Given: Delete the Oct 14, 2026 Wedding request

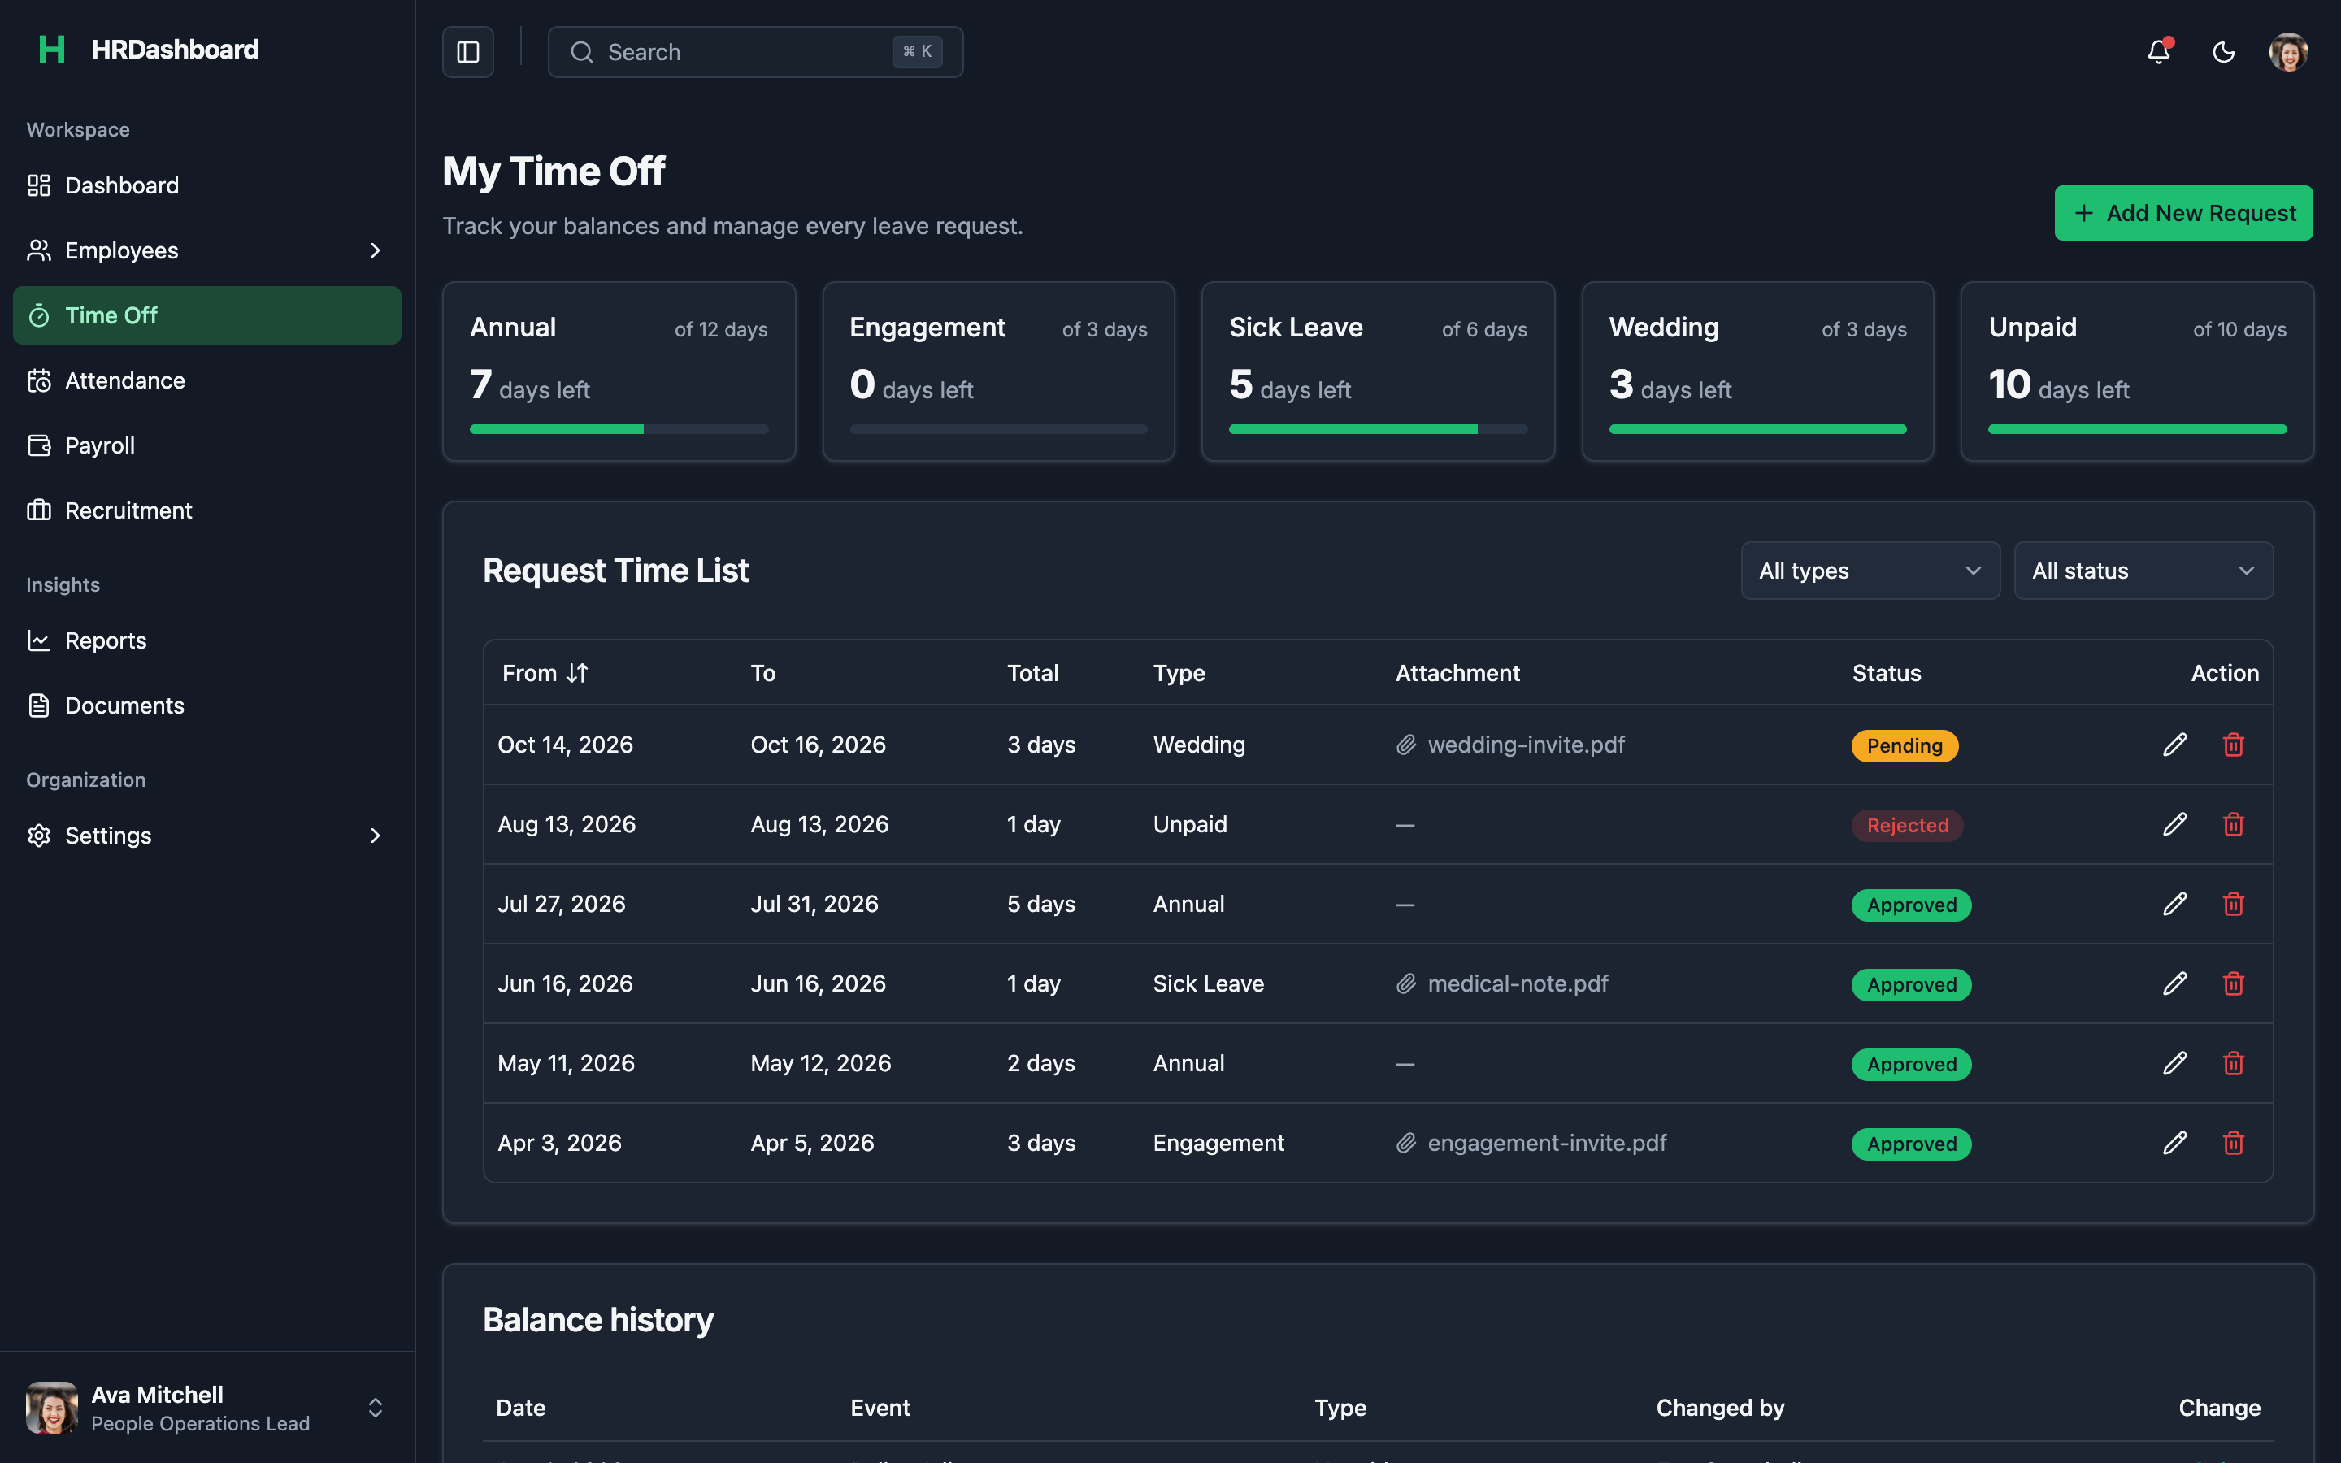Looking at the screenshot, I should click(2234, 744).
